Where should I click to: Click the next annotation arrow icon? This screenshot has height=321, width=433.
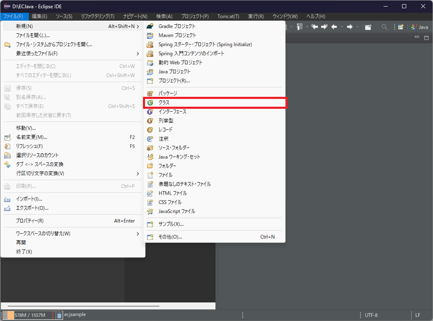click(x=324, y=27)
